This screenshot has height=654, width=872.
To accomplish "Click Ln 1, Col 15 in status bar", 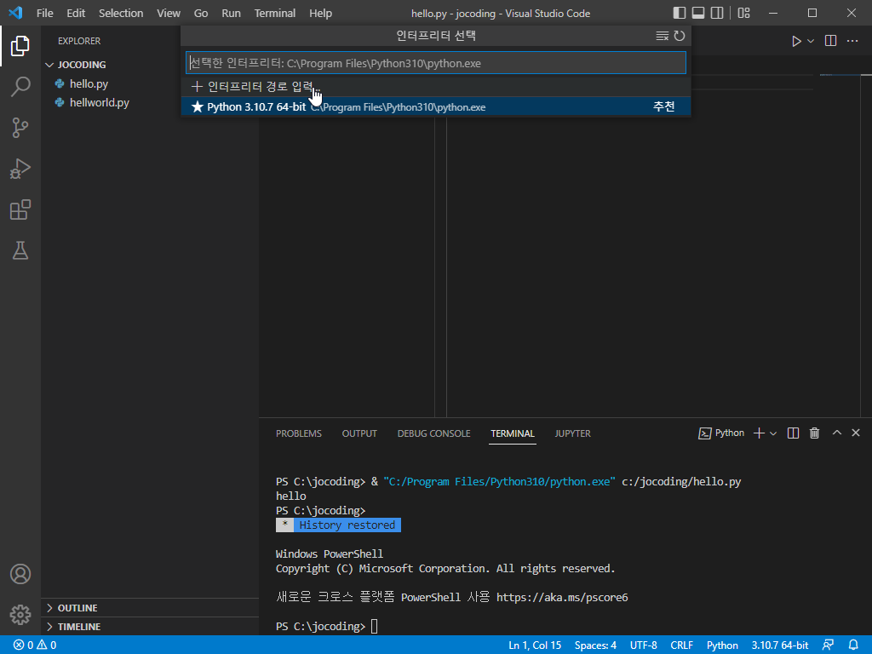I will (535, 645).
